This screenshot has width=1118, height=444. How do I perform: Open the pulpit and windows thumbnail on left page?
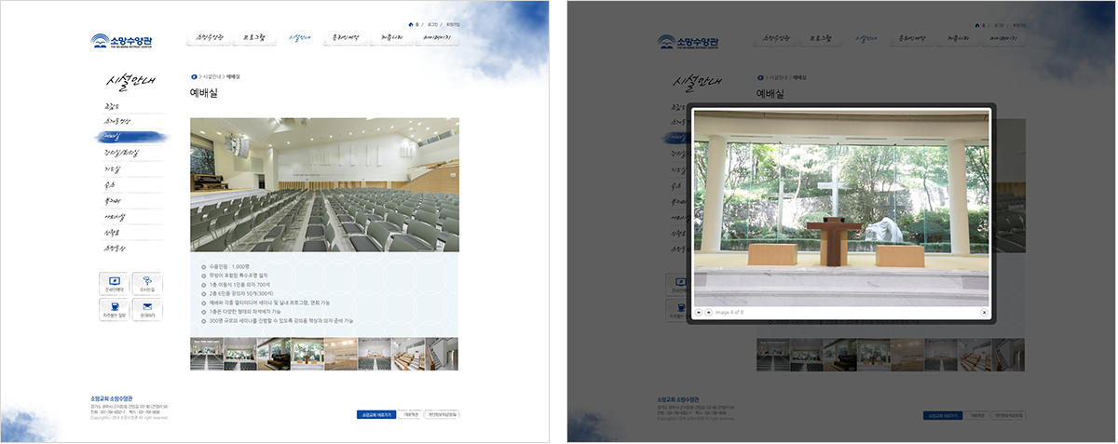pyautogui.click(x=307, y=354)
